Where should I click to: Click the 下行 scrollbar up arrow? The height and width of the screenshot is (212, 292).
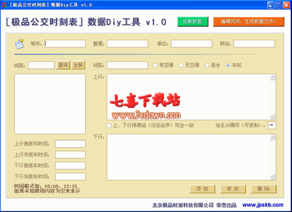coord(273,138)
